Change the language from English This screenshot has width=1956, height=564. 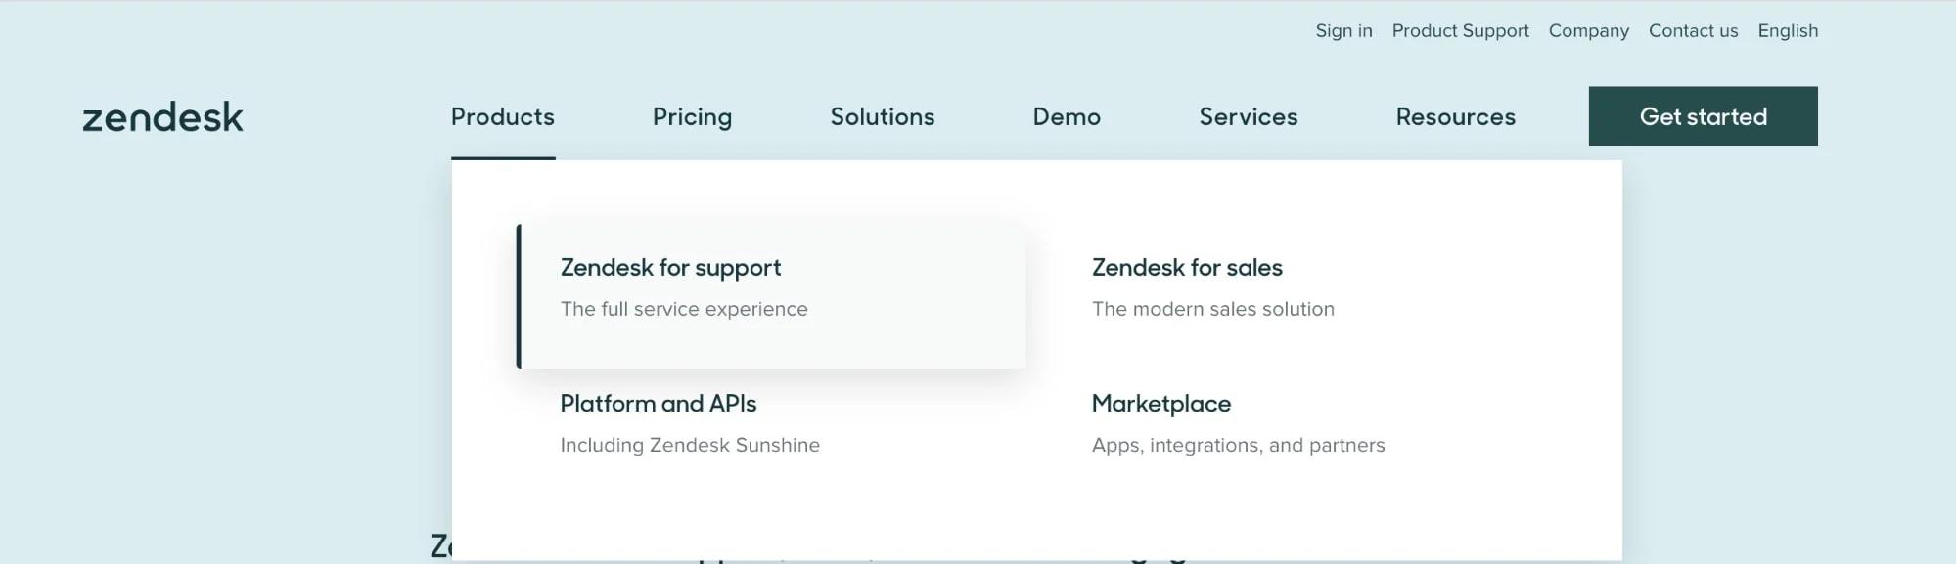point(1787,31)
